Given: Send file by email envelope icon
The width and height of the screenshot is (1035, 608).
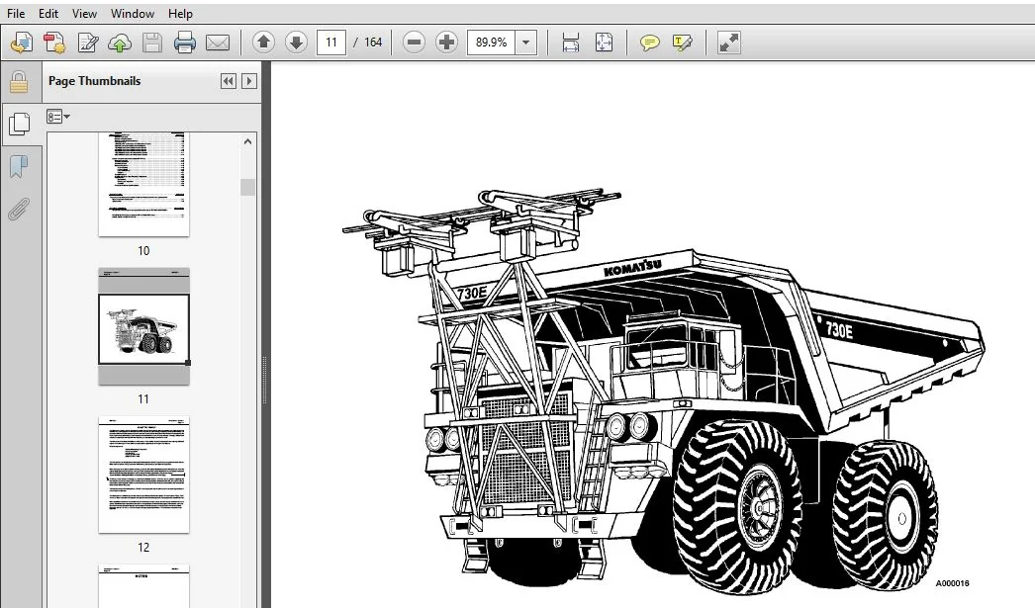Looking at the screenshot, I should point(218,43).
